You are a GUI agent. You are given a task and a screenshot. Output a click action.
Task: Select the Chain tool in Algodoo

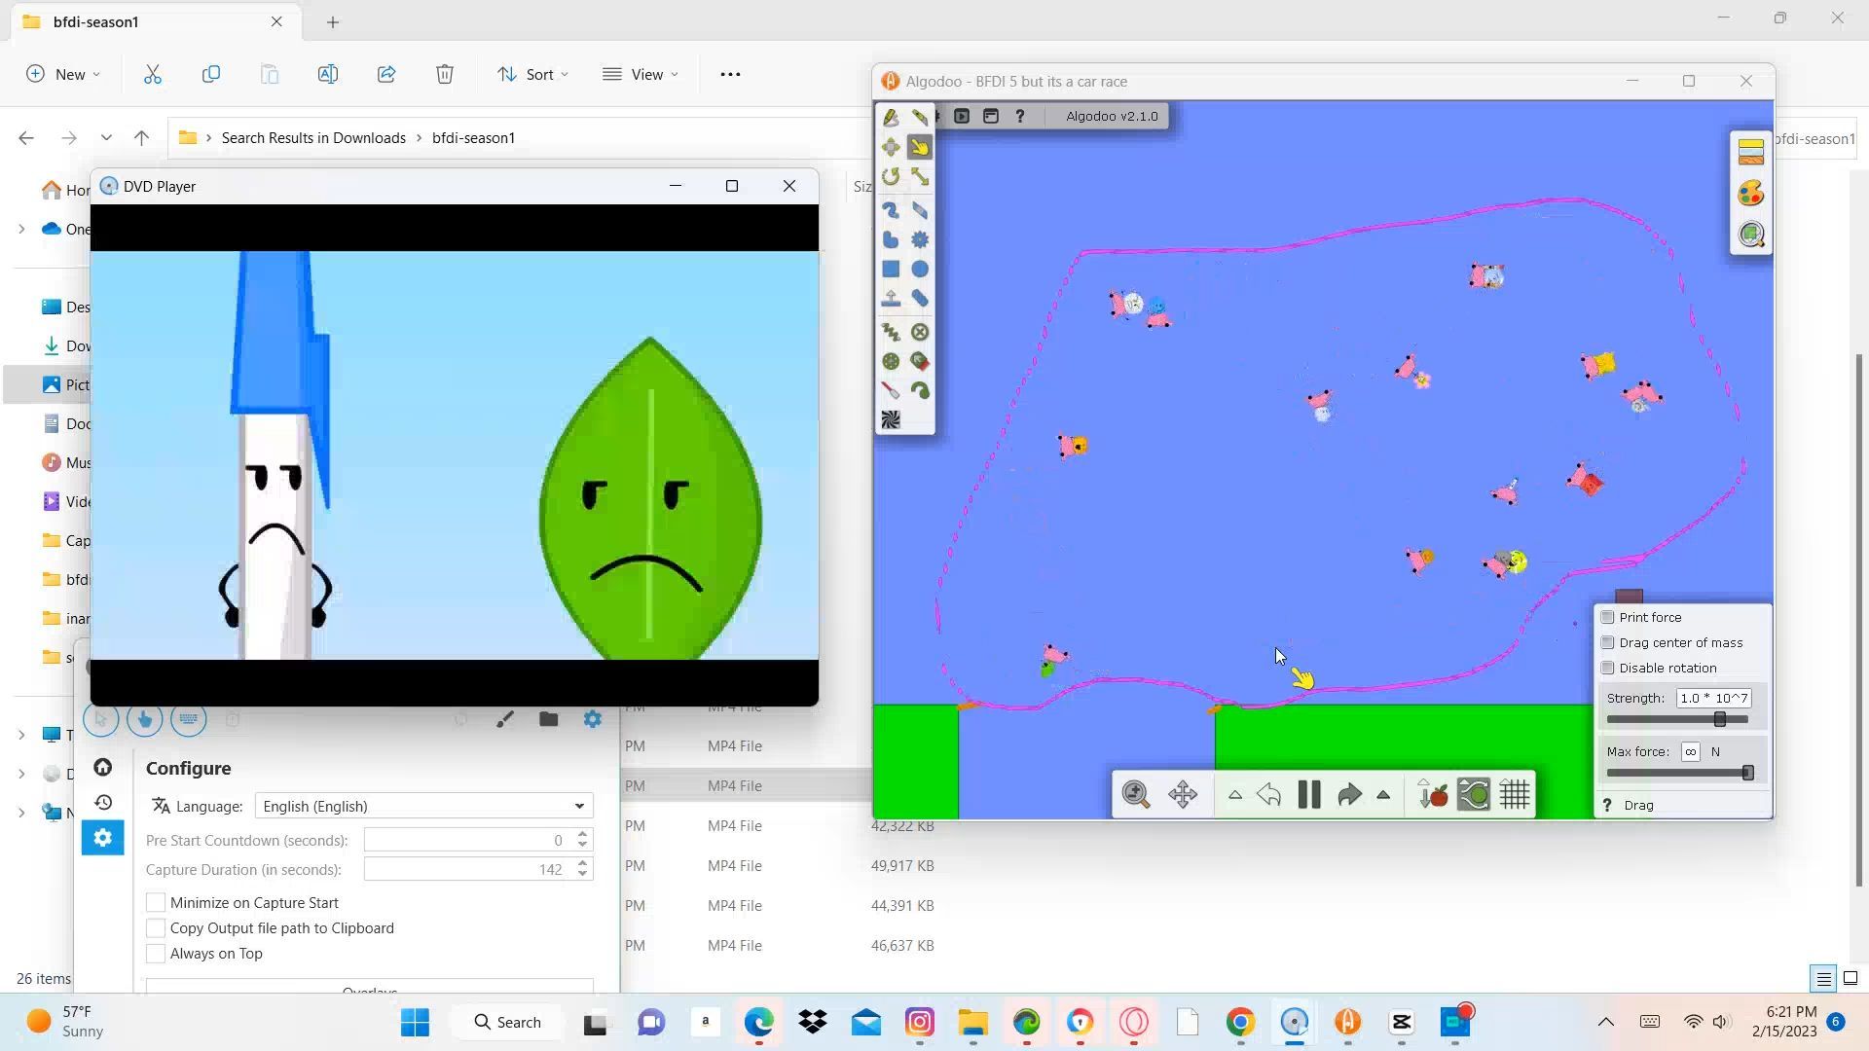(920, 299)
